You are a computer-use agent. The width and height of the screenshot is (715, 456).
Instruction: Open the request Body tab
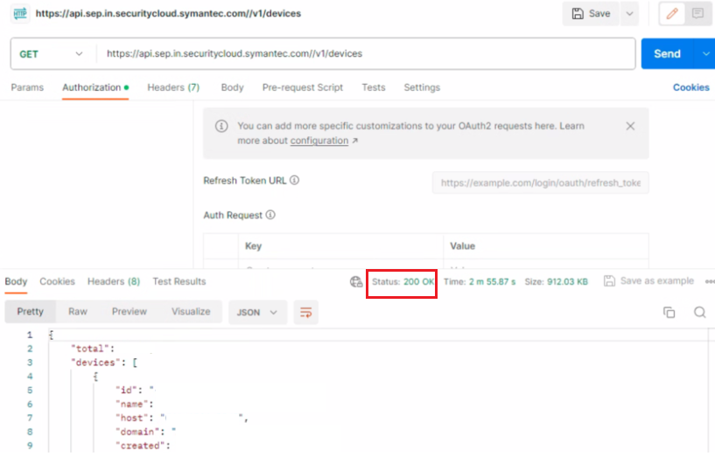232,87
